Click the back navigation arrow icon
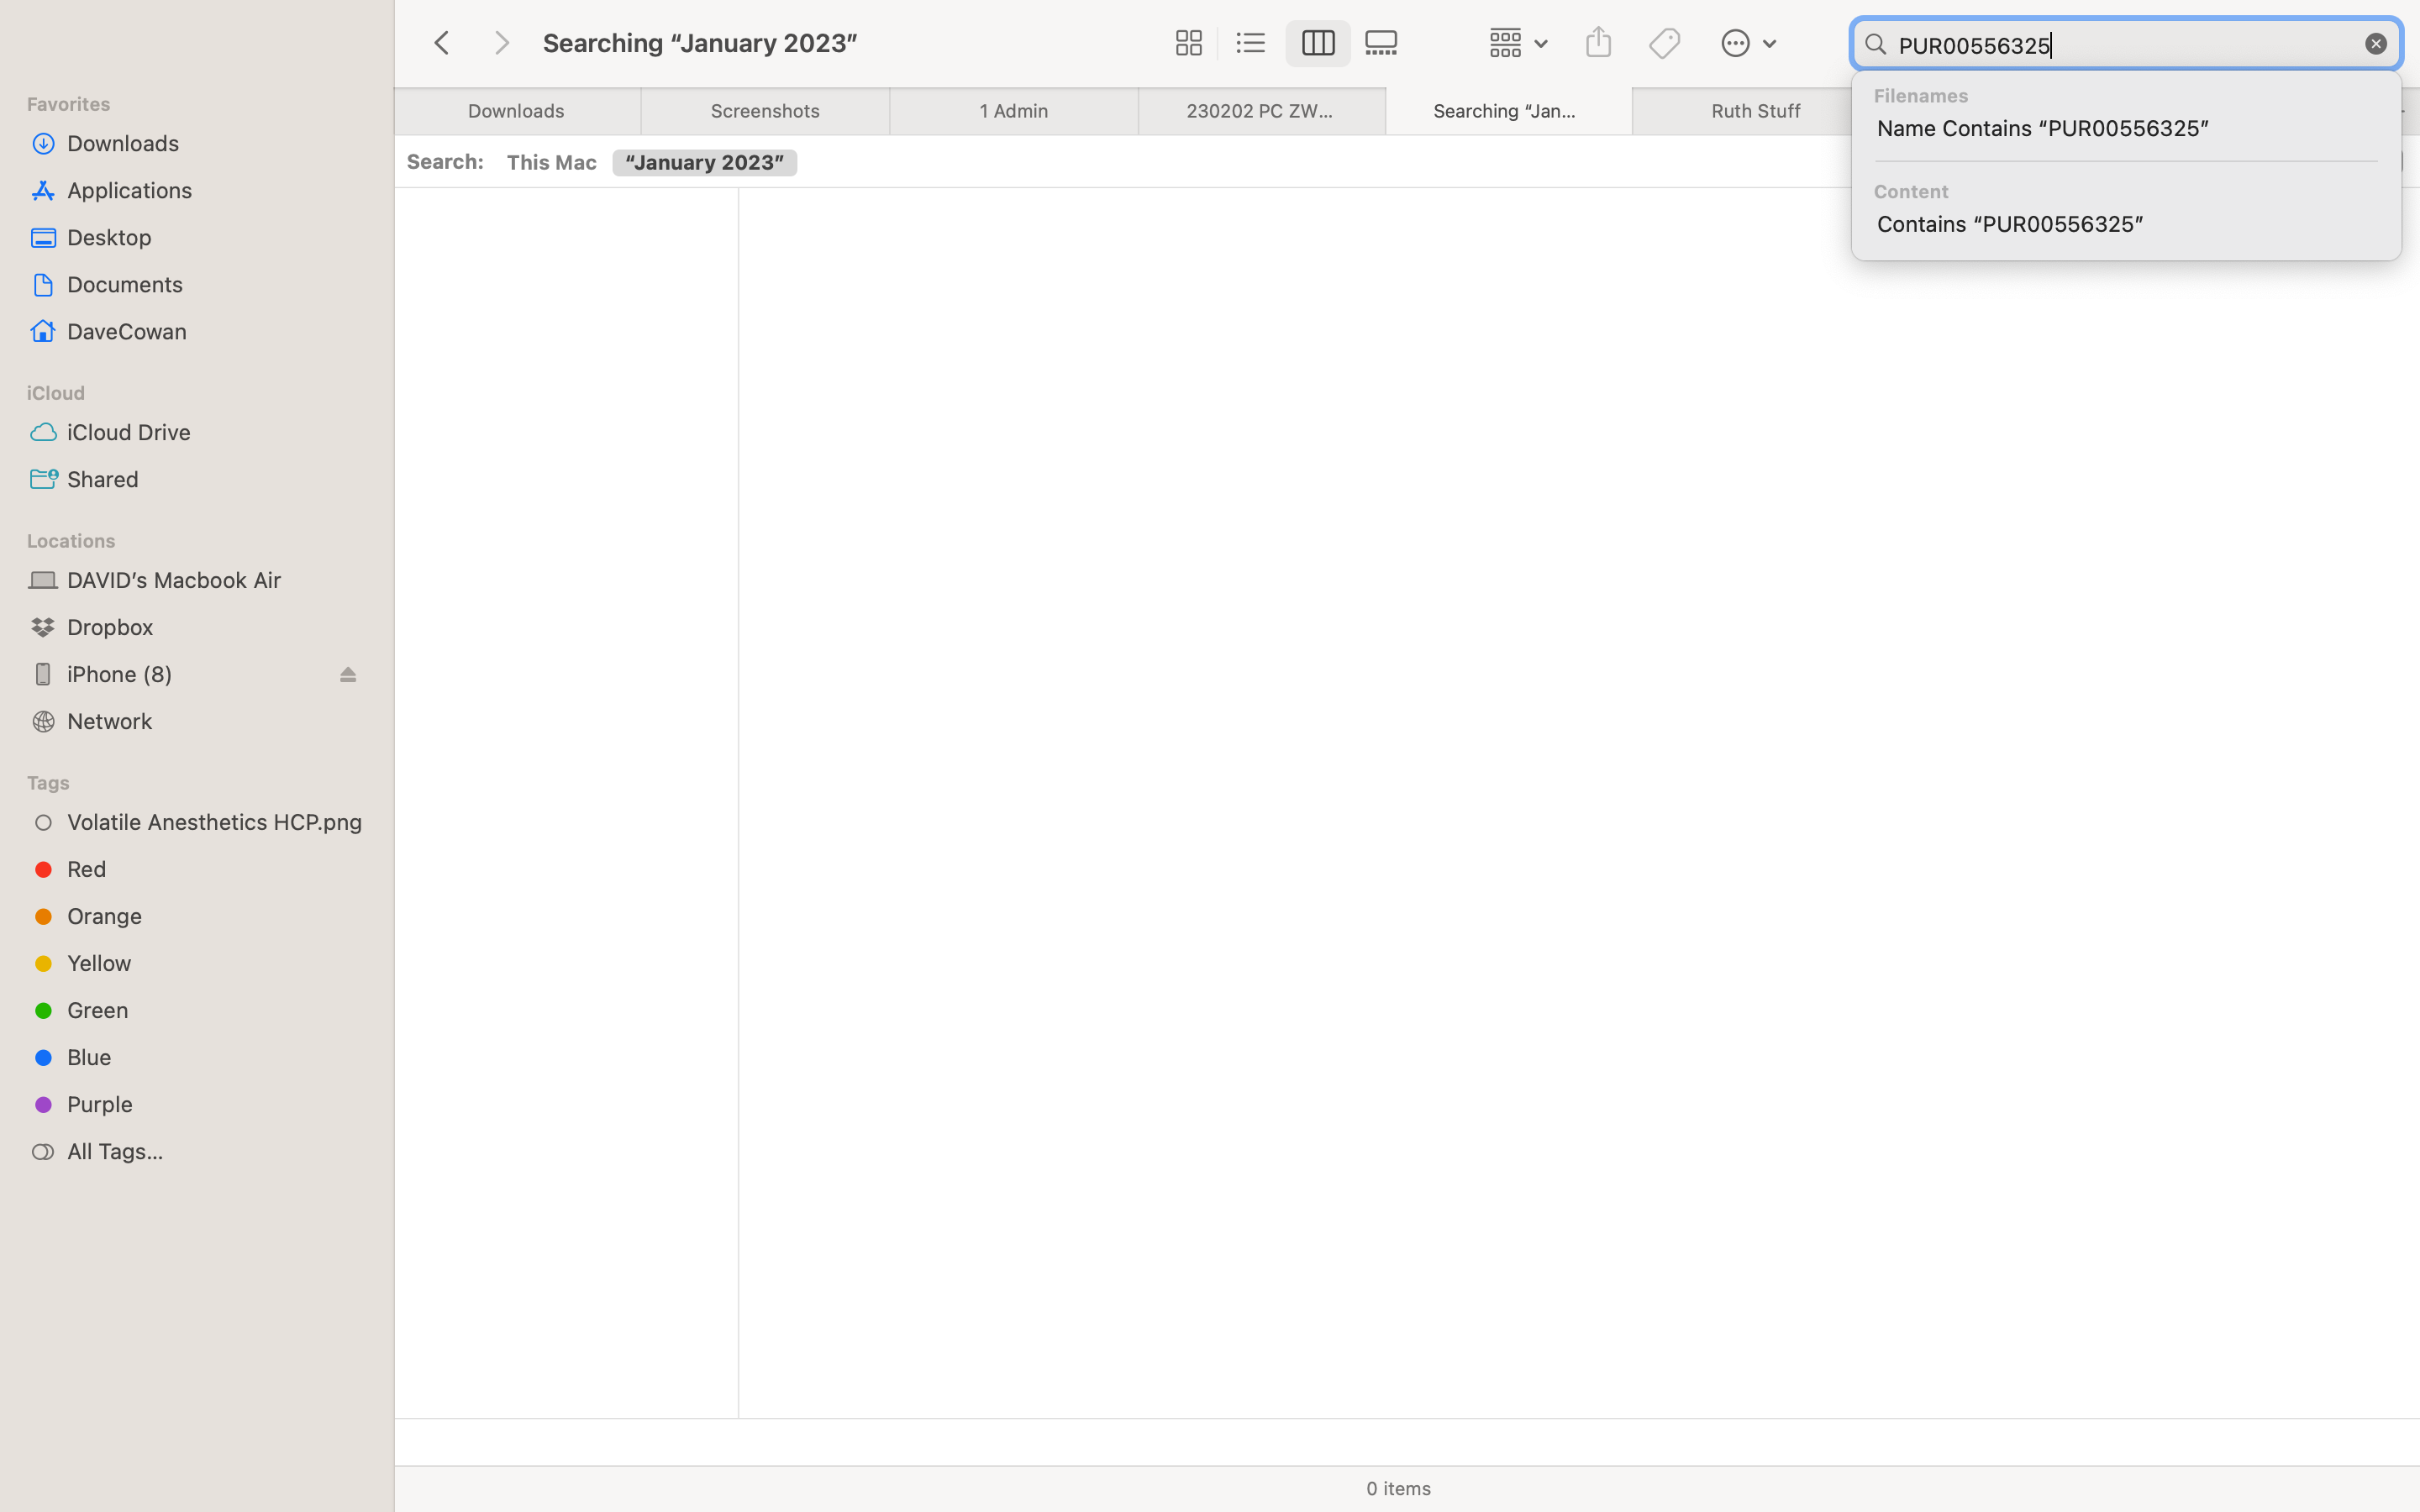 (441, 42)
